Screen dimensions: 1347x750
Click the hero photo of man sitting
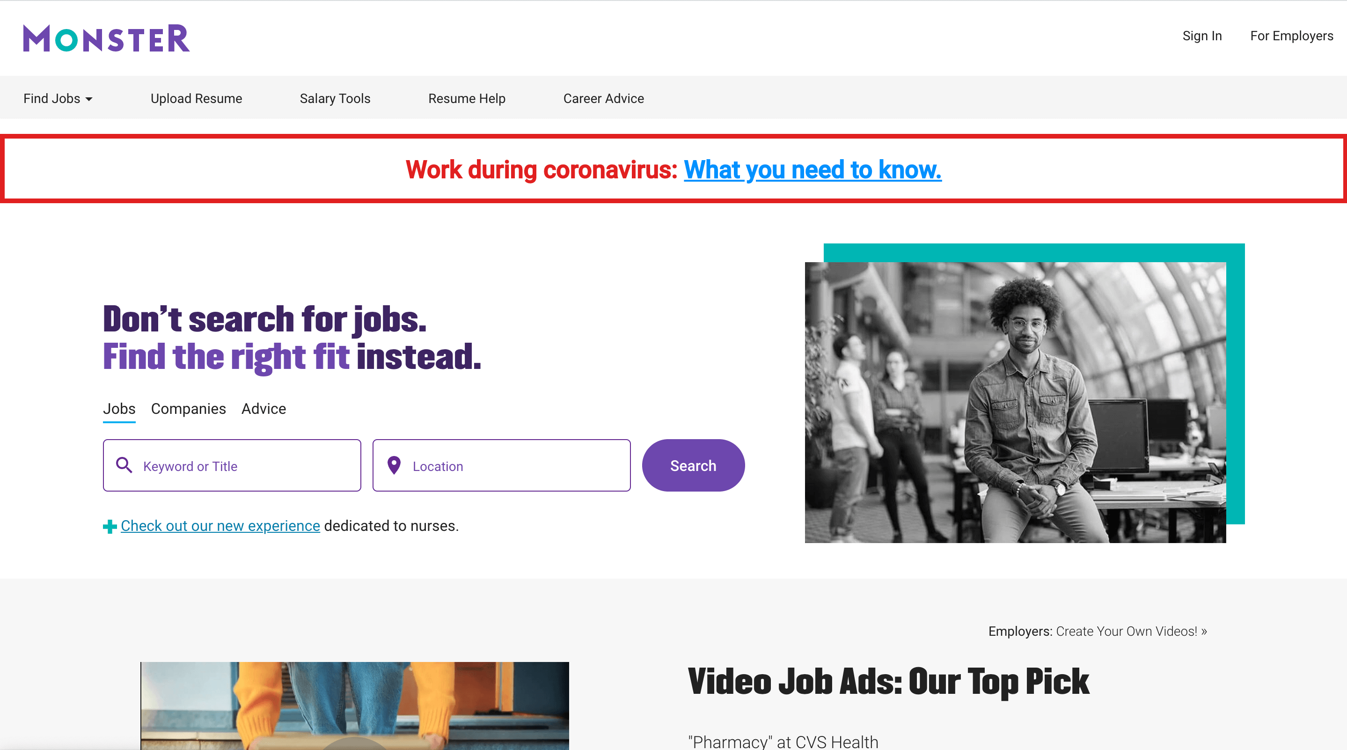[1015, 403]
